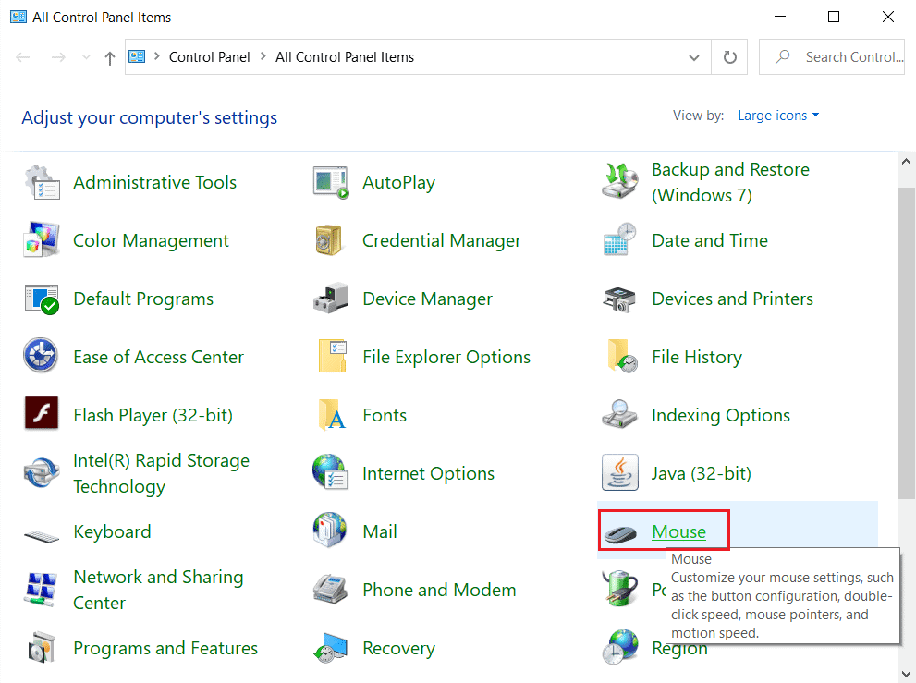Viewport: 916px width, 683px height.
Task: Expand the address bar history dropdown
Action: point(694,56)
